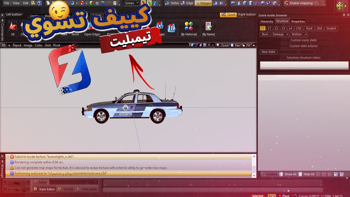Screen dimensions: 350x197
Task: Click the undo arrow icon in toolbar
Action: pyautogui.click(x=103, y=3)
